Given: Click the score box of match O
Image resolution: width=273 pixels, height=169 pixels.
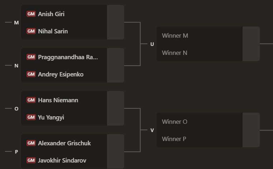Looking at the screenshot, I should 115,108.
